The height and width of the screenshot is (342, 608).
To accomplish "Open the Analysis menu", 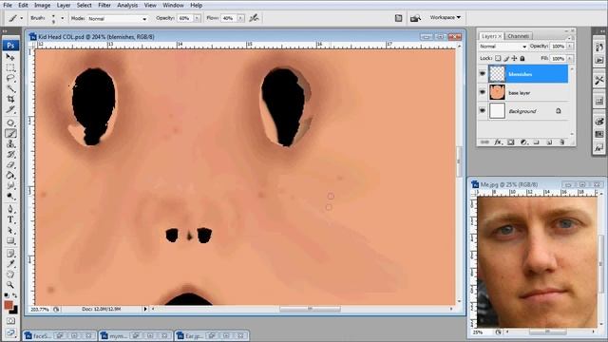I will tap(127, 5).
